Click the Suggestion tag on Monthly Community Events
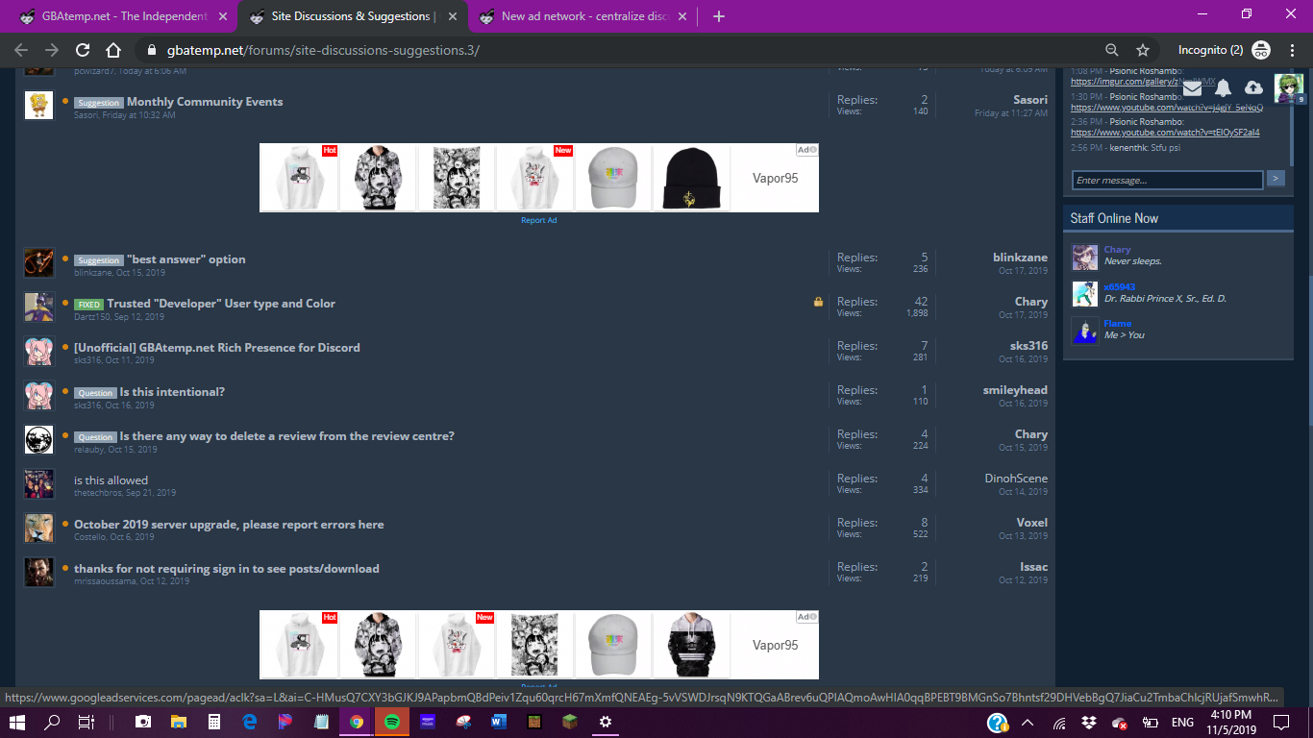Viewport: 1313px width, 738px height. [x=99, y=103]
